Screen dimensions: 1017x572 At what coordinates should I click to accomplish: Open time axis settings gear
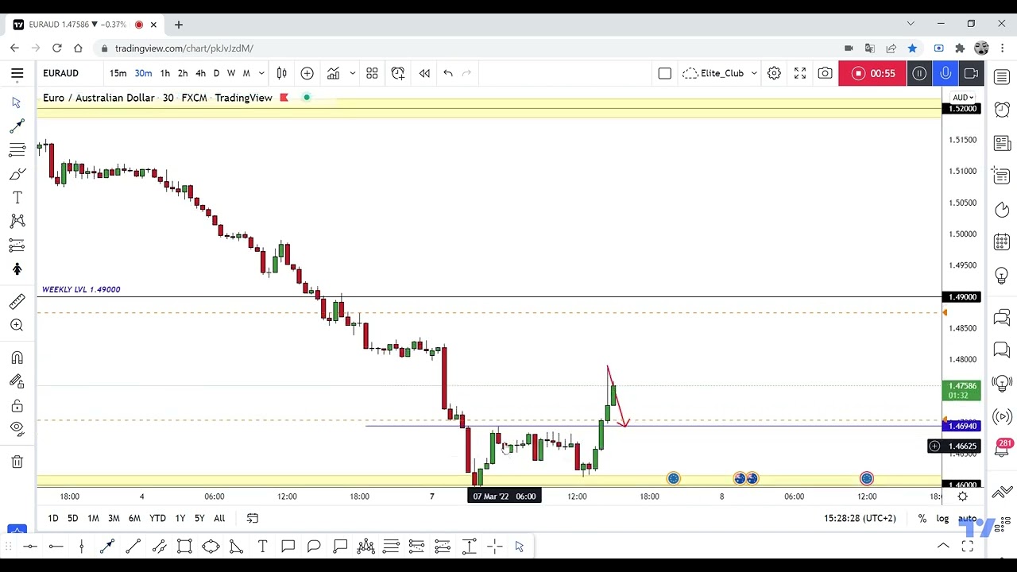click(962, 497)
